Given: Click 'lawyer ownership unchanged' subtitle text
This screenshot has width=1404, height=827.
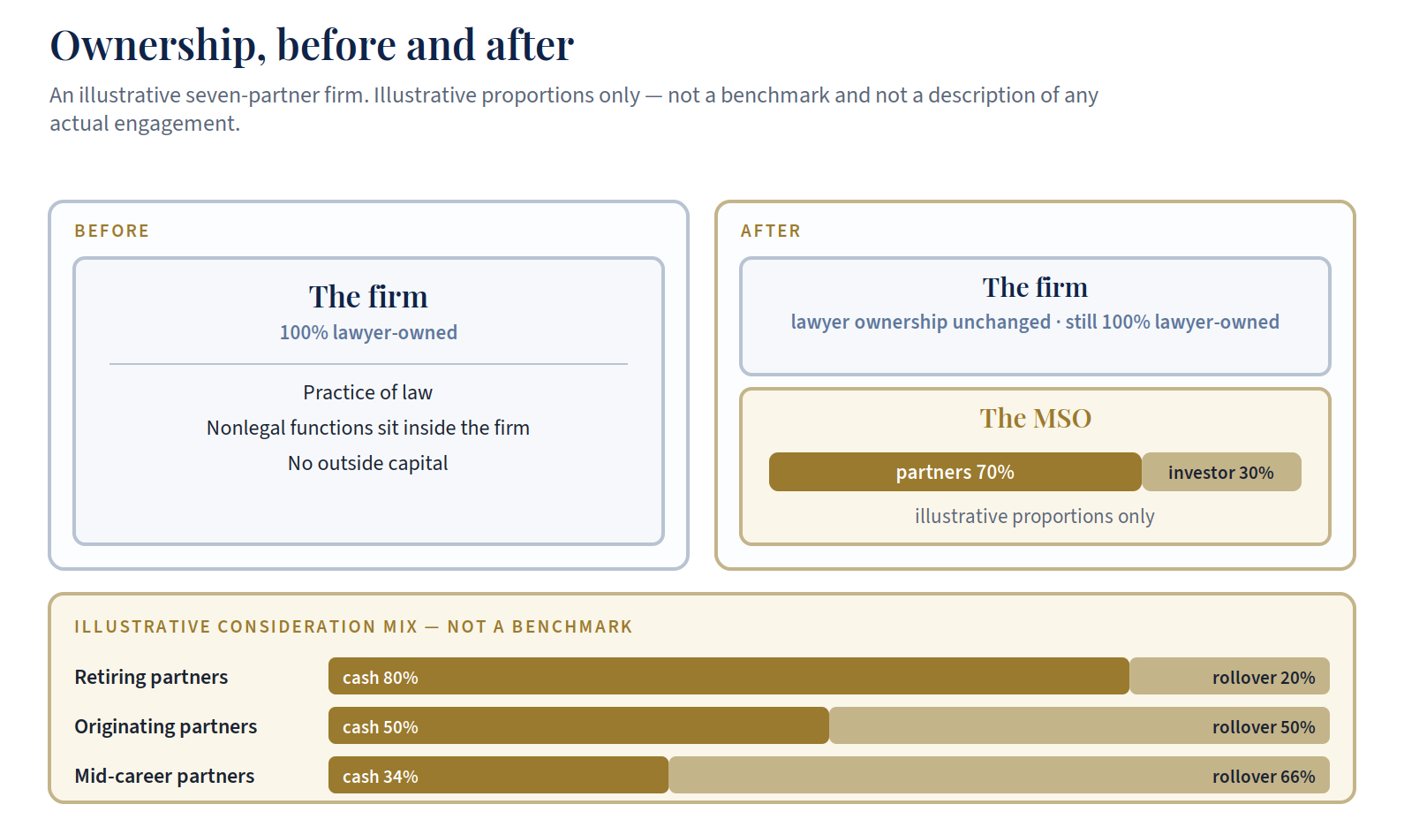Looking at the screenshot, I should [921, 322].
